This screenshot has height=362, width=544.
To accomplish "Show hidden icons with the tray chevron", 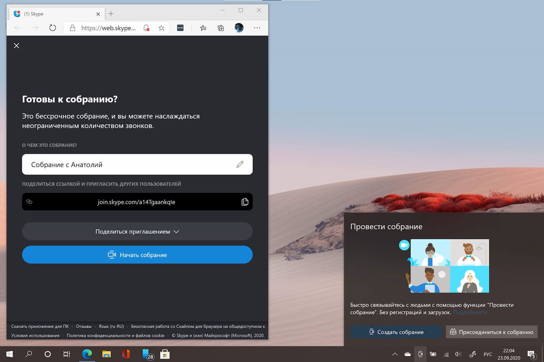I will click(x=395, y=354).
